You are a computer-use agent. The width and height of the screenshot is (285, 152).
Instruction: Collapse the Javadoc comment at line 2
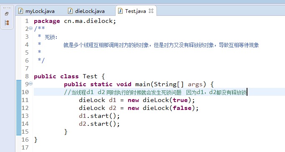[x=31, y=28]
